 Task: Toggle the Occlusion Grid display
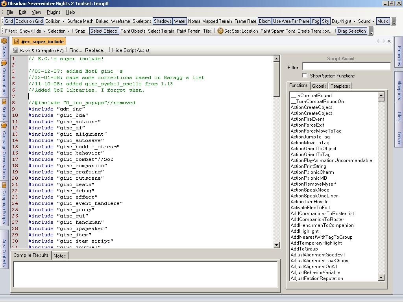[29, 21]
